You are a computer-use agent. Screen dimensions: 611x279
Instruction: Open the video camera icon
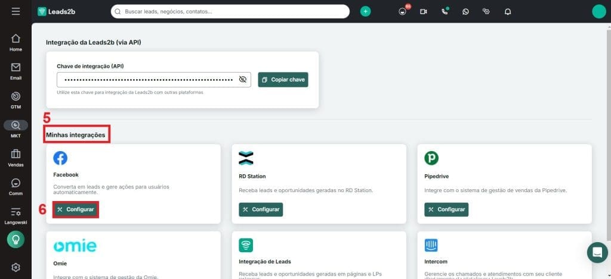point(424,12)
